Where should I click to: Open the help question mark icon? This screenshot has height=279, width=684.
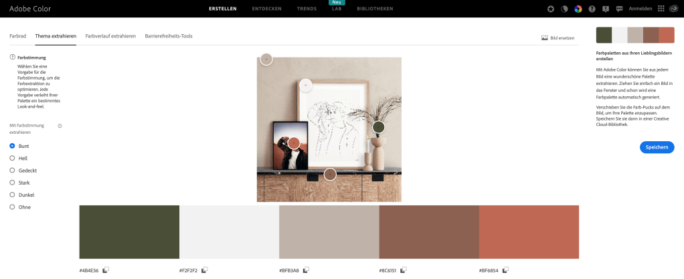(592, 9)
